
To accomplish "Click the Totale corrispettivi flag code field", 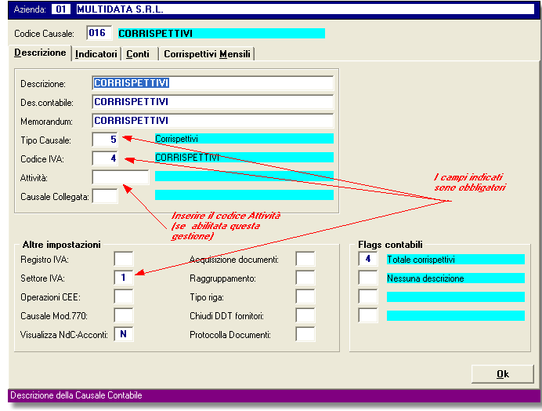I will [x=368, y=259].
